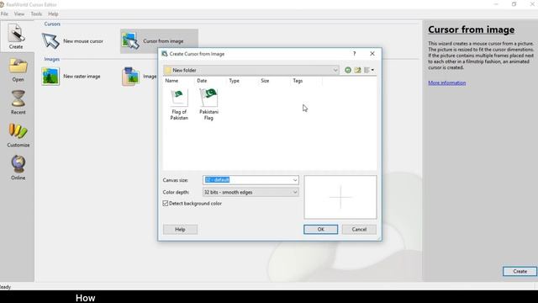Image resolution: width=538 pixels, height=303 pixels.
Task: Click the OK button
Action: coord(320,230)
